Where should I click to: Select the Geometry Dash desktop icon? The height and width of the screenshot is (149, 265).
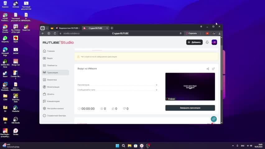(16, 98)
